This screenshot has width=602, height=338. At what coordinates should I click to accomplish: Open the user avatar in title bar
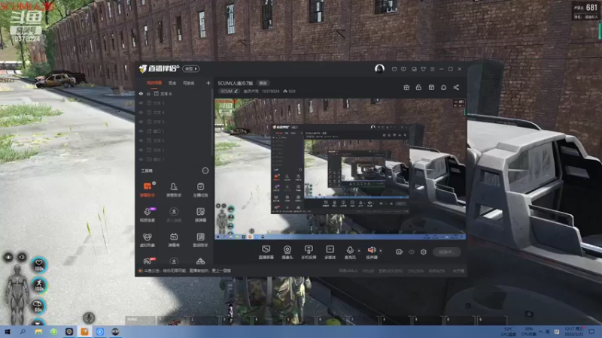tap(379, 68)
